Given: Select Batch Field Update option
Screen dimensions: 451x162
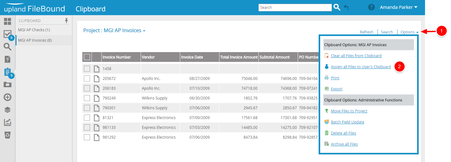Looking at the screenshot, I should point(347,122).
